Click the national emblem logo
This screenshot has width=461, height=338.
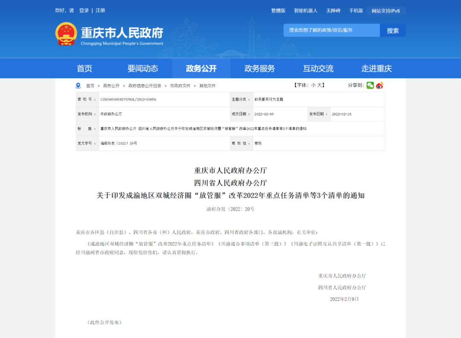(66, 34)
